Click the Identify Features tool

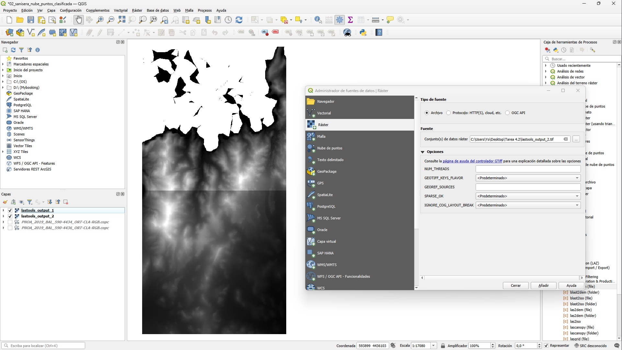coord(318,20)
